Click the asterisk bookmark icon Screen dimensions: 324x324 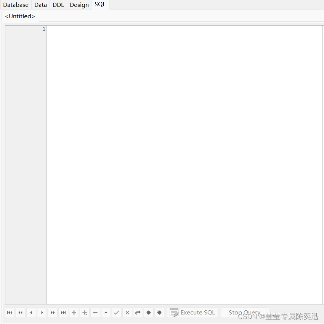point(149,313)
